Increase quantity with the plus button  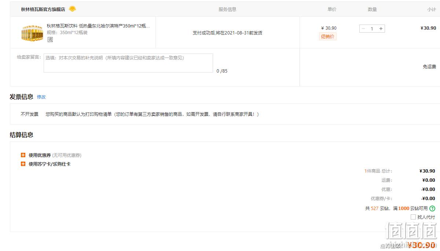tap(381, 29)
